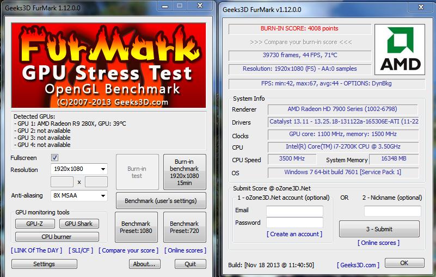This screenshot has width=436, height=277.
Task: Open the SLI/CF link
Action: point(81,250)
